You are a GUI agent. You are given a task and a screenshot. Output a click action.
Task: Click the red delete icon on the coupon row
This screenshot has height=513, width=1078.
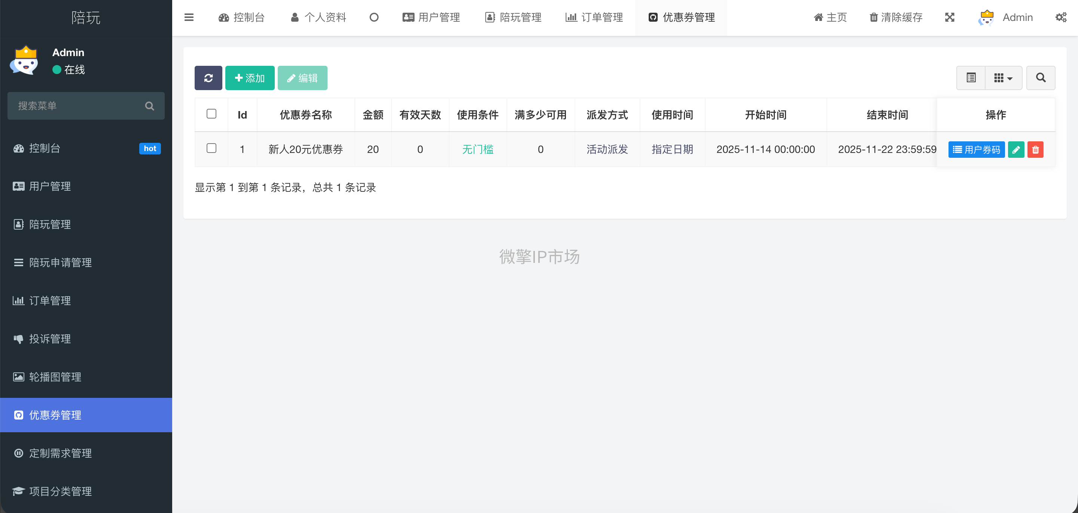1036,149
